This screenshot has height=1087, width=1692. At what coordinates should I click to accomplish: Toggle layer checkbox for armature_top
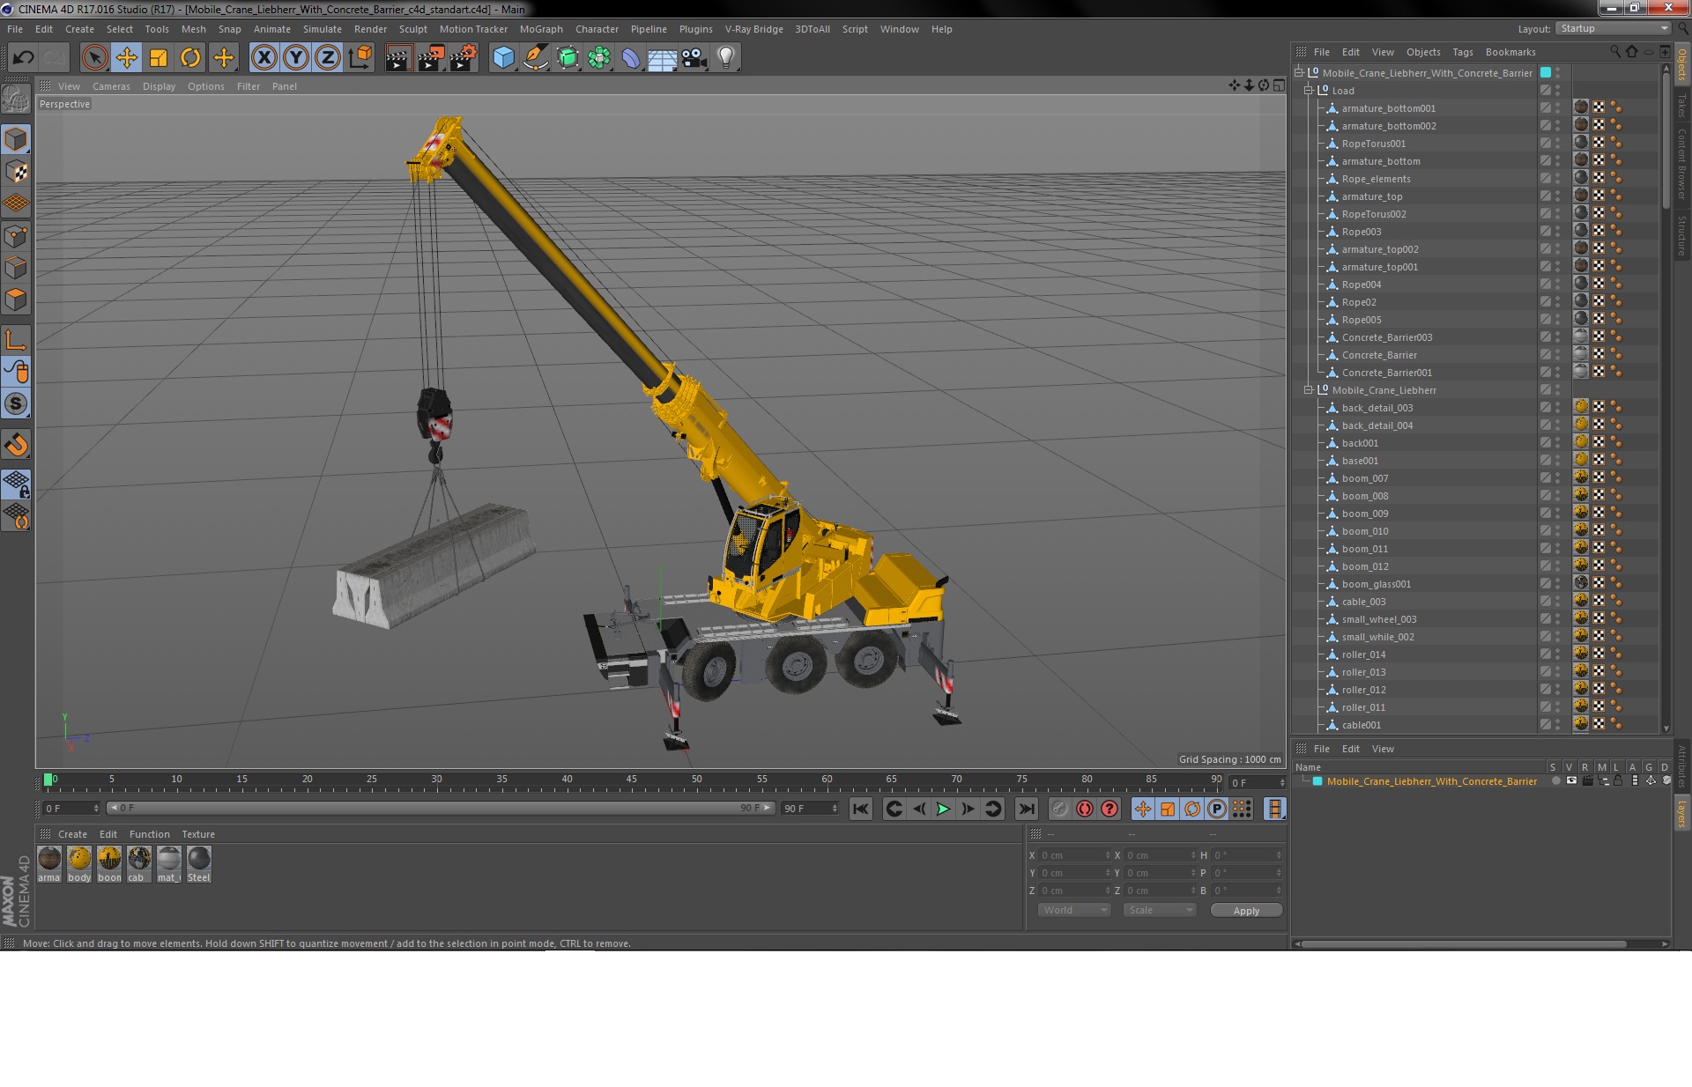tap(1545, 196)
